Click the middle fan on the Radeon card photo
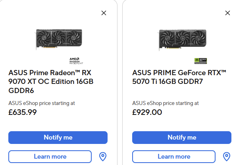Image resolution: width=233 pixels, height=165 pixels. 59,38
